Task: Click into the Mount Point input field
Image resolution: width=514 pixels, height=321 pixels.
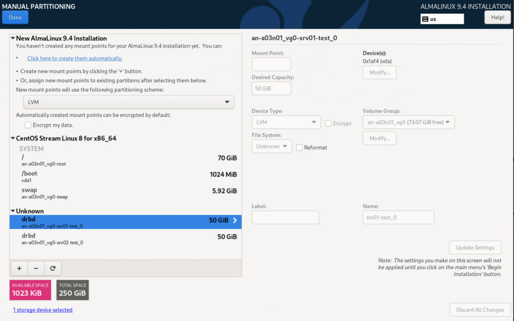Action: (x=271, y=64)
